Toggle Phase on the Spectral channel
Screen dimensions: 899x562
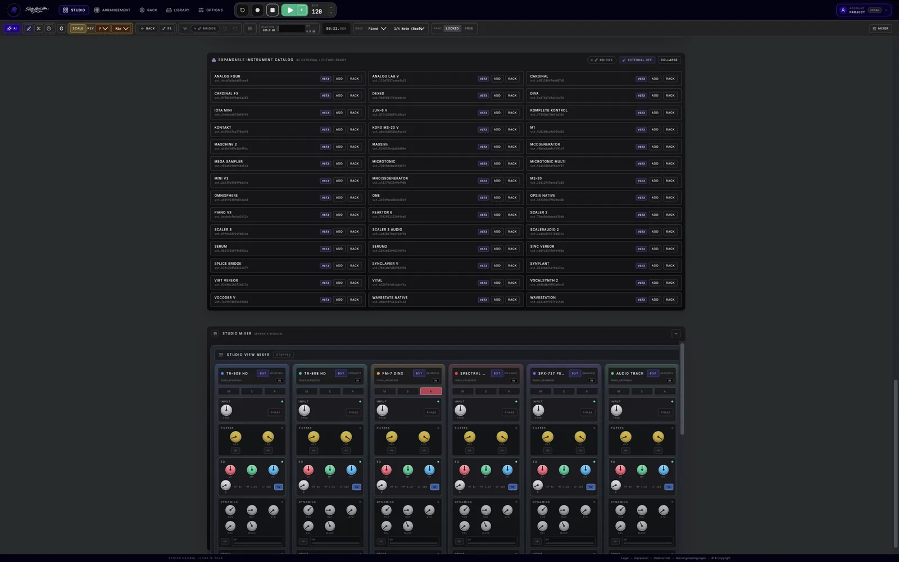[510, 412]
